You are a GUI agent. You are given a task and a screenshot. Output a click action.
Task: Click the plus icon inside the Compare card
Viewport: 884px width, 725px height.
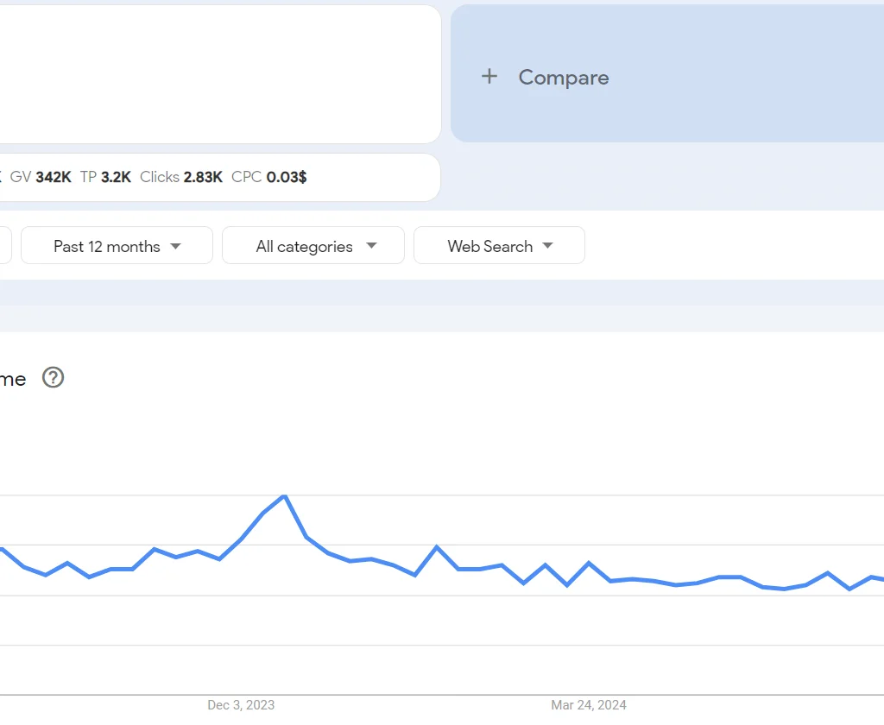pyautogui.click(x=489, y=77)
